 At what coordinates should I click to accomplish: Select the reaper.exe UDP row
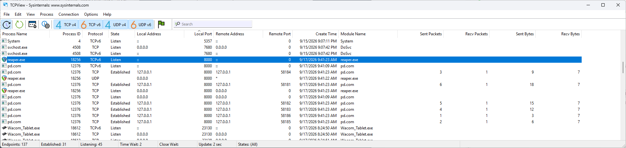pos(291,78)
